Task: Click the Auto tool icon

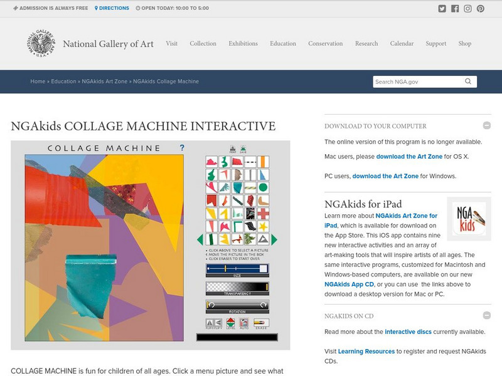Action: pos(244,321)
